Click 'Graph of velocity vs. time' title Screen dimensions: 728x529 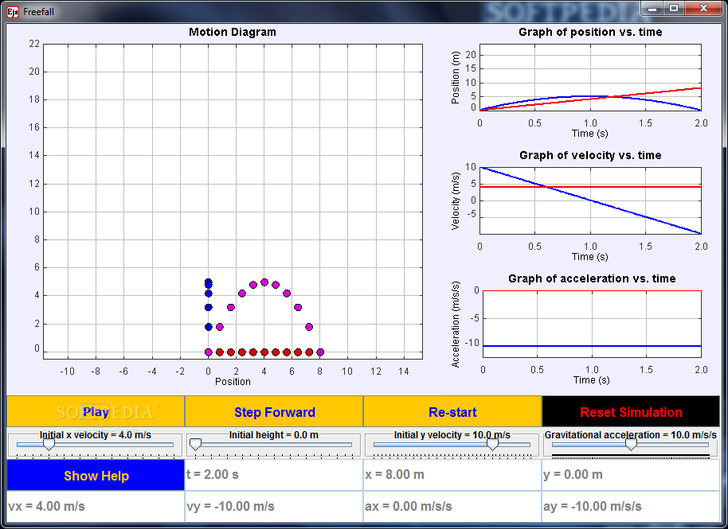click(590, 155)
